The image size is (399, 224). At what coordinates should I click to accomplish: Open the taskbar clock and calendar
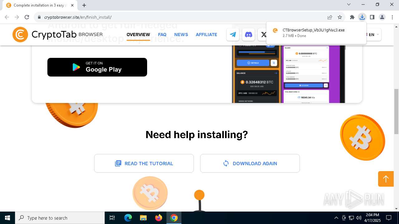372,218
